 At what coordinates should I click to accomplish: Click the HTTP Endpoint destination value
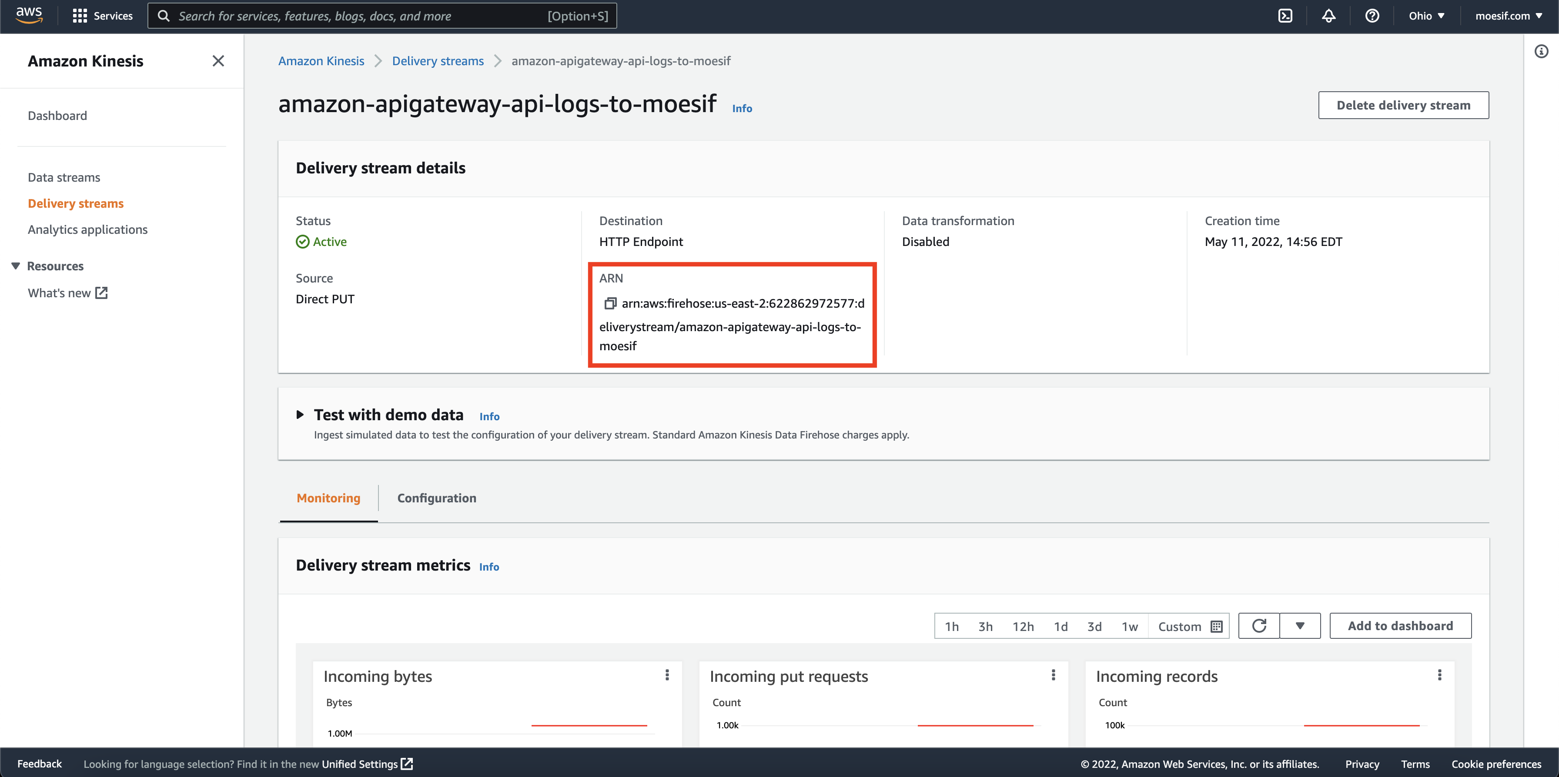(641, 242)
